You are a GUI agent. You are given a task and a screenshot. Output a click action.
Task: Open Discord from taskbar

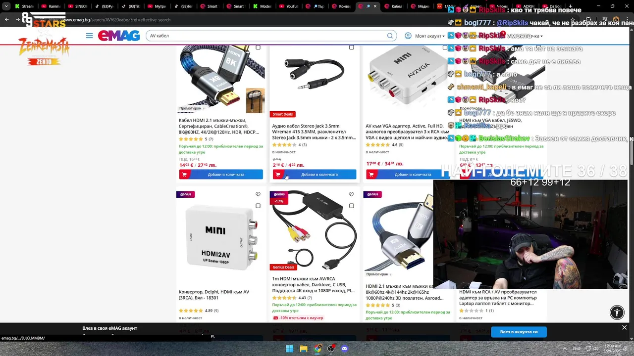pos(345,349)
